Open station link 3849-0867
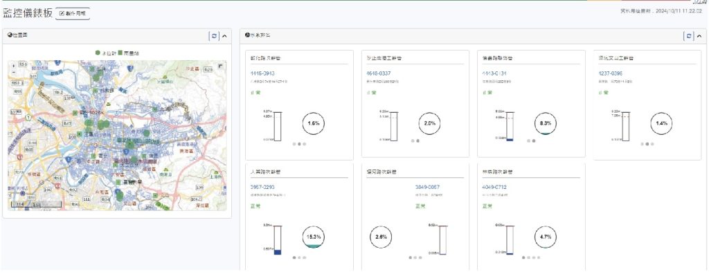 click(x=427, y=187)
